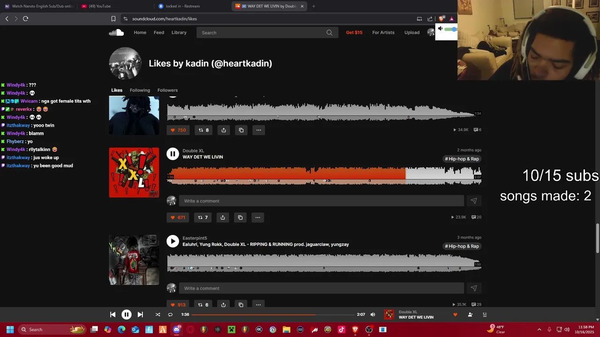The width and height of the screenshot is (600, 337).
Task: Seek within WAY DET WE LIVIN waveform
Action: tap(324, 175)
